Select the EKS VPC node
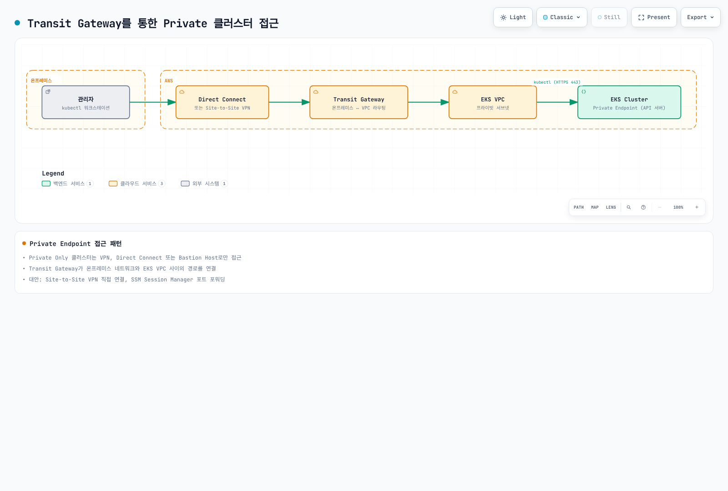The width and height of the screenshot is (728, 491). click(493, 102)
